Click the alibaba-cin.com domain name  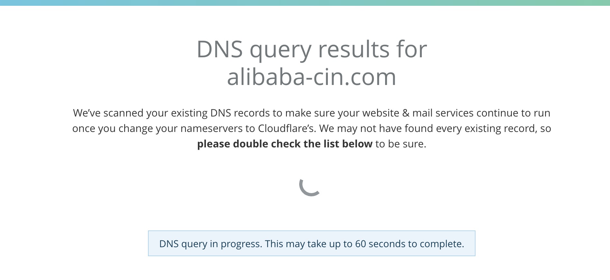(x=311, y=77)
